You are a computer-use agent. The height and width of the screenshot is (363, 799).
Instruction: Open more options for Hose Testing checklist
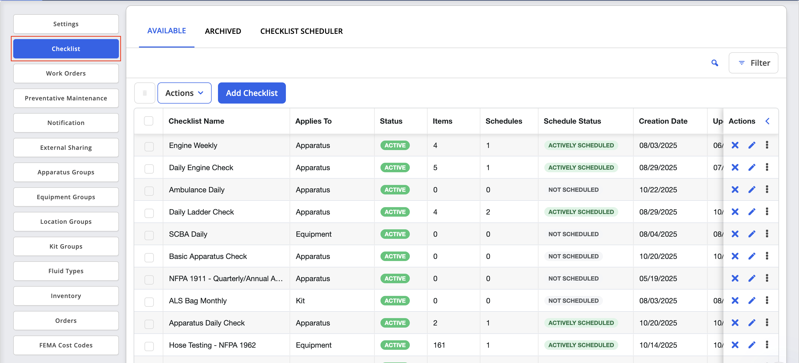coord(767,345)
